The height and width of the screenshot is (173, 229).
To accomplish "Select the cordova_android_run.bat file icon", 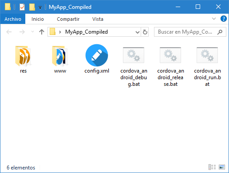I will 207,55.
